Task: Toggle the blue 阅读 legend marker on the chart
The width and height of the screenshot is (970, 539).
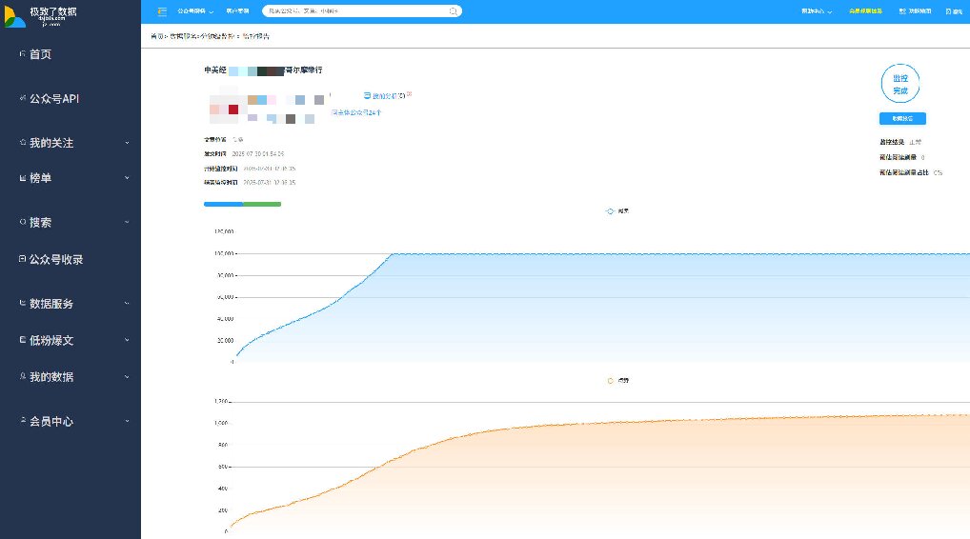Action: tap(610, 210)
